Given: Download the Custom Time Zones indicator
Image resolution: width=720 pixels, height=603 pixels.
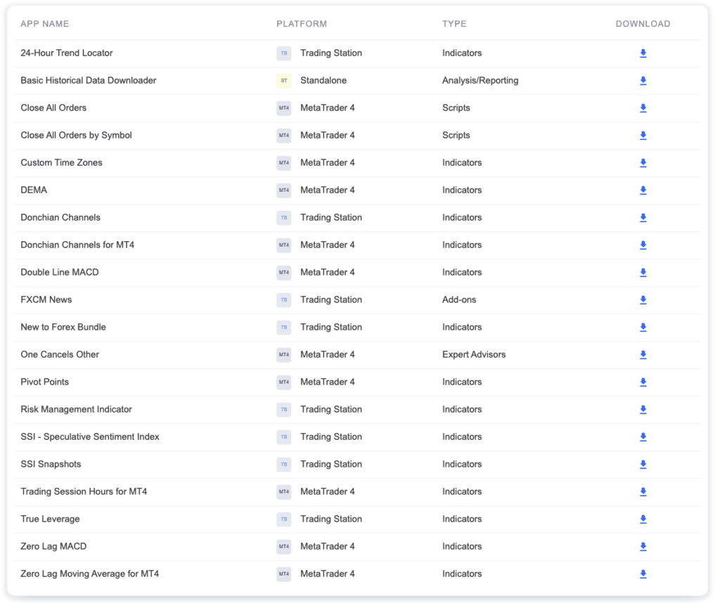Looking at the screenshot, I should click(x=643, y=163).
